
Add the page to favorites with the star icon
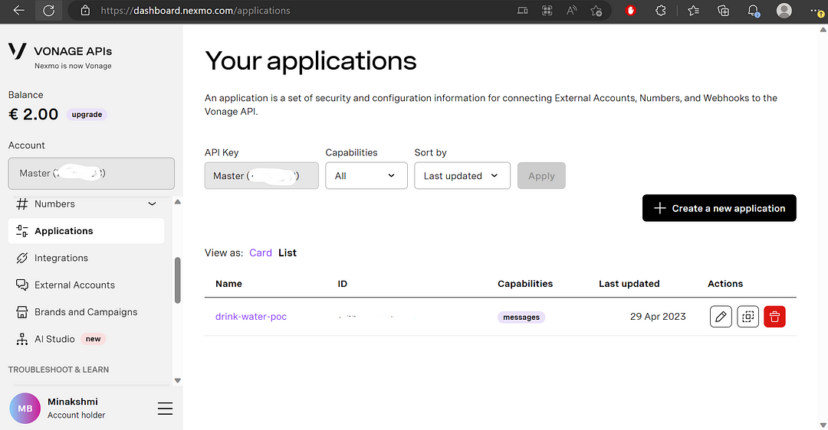pyautogui.click(x=596, y=11)
